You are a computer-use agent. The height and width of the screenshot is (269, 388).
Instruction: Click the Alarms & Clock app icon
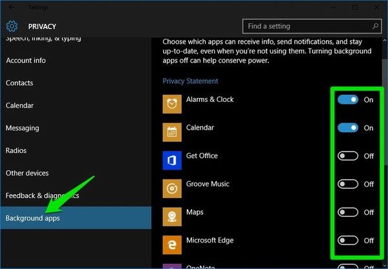(172, 104)
